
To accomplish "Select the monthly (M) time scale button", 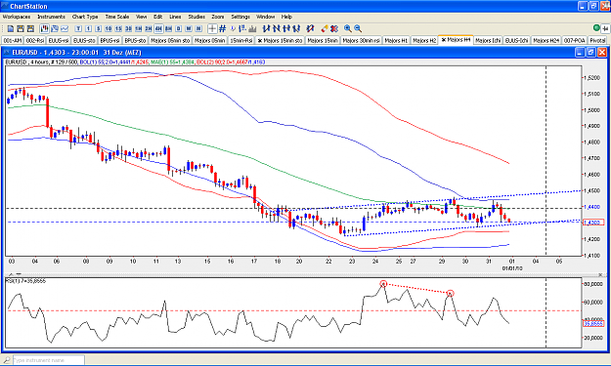I will 198,28.
